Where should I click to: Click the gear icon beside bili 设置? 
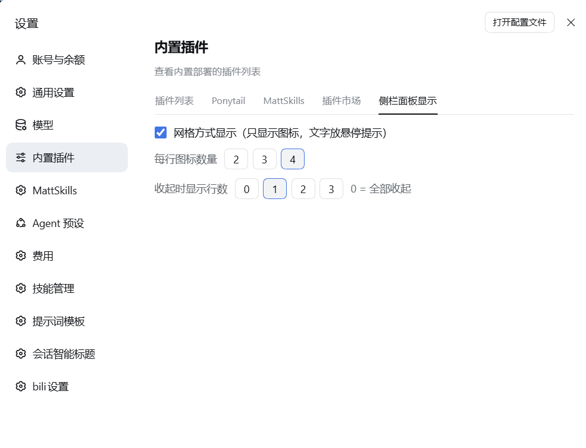21,386
